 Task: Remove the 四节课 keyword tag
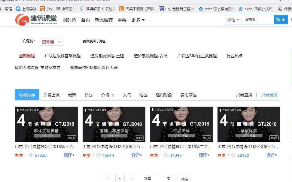[59, 42]
